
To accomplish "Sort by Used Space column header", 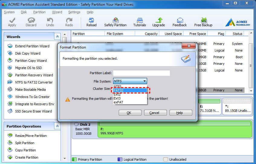I will point(171,34).
